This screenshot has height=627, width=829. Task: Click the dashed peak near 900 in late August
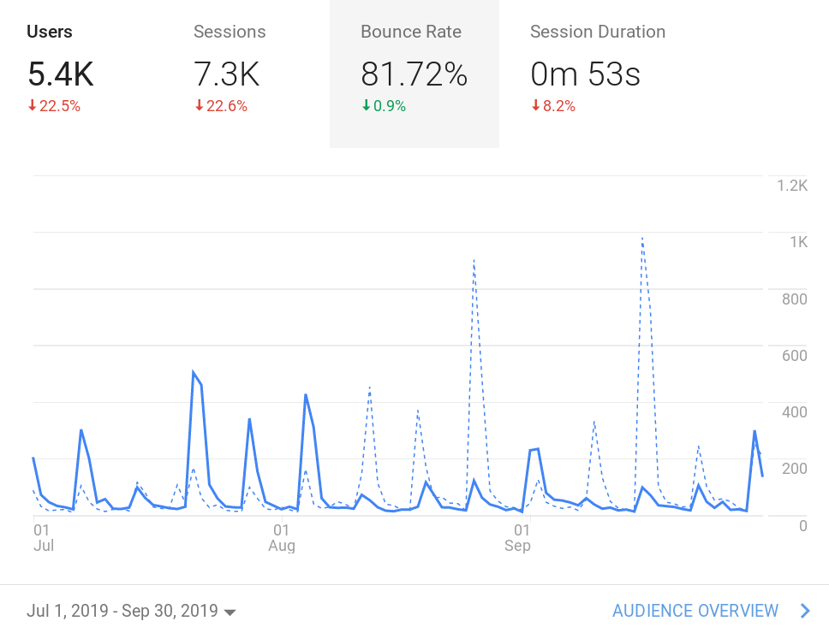(474, 260)
